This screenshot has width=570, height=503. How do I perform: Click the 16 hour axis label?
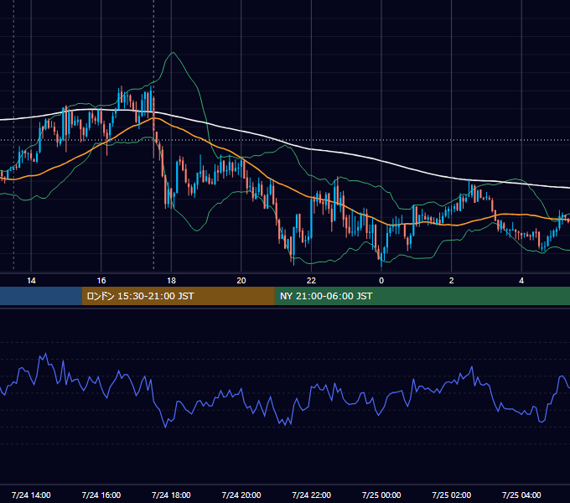click(101, 281)
